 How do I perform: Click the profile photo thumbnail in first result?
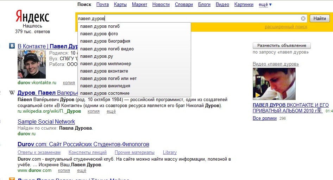click(x=32, y=64)
